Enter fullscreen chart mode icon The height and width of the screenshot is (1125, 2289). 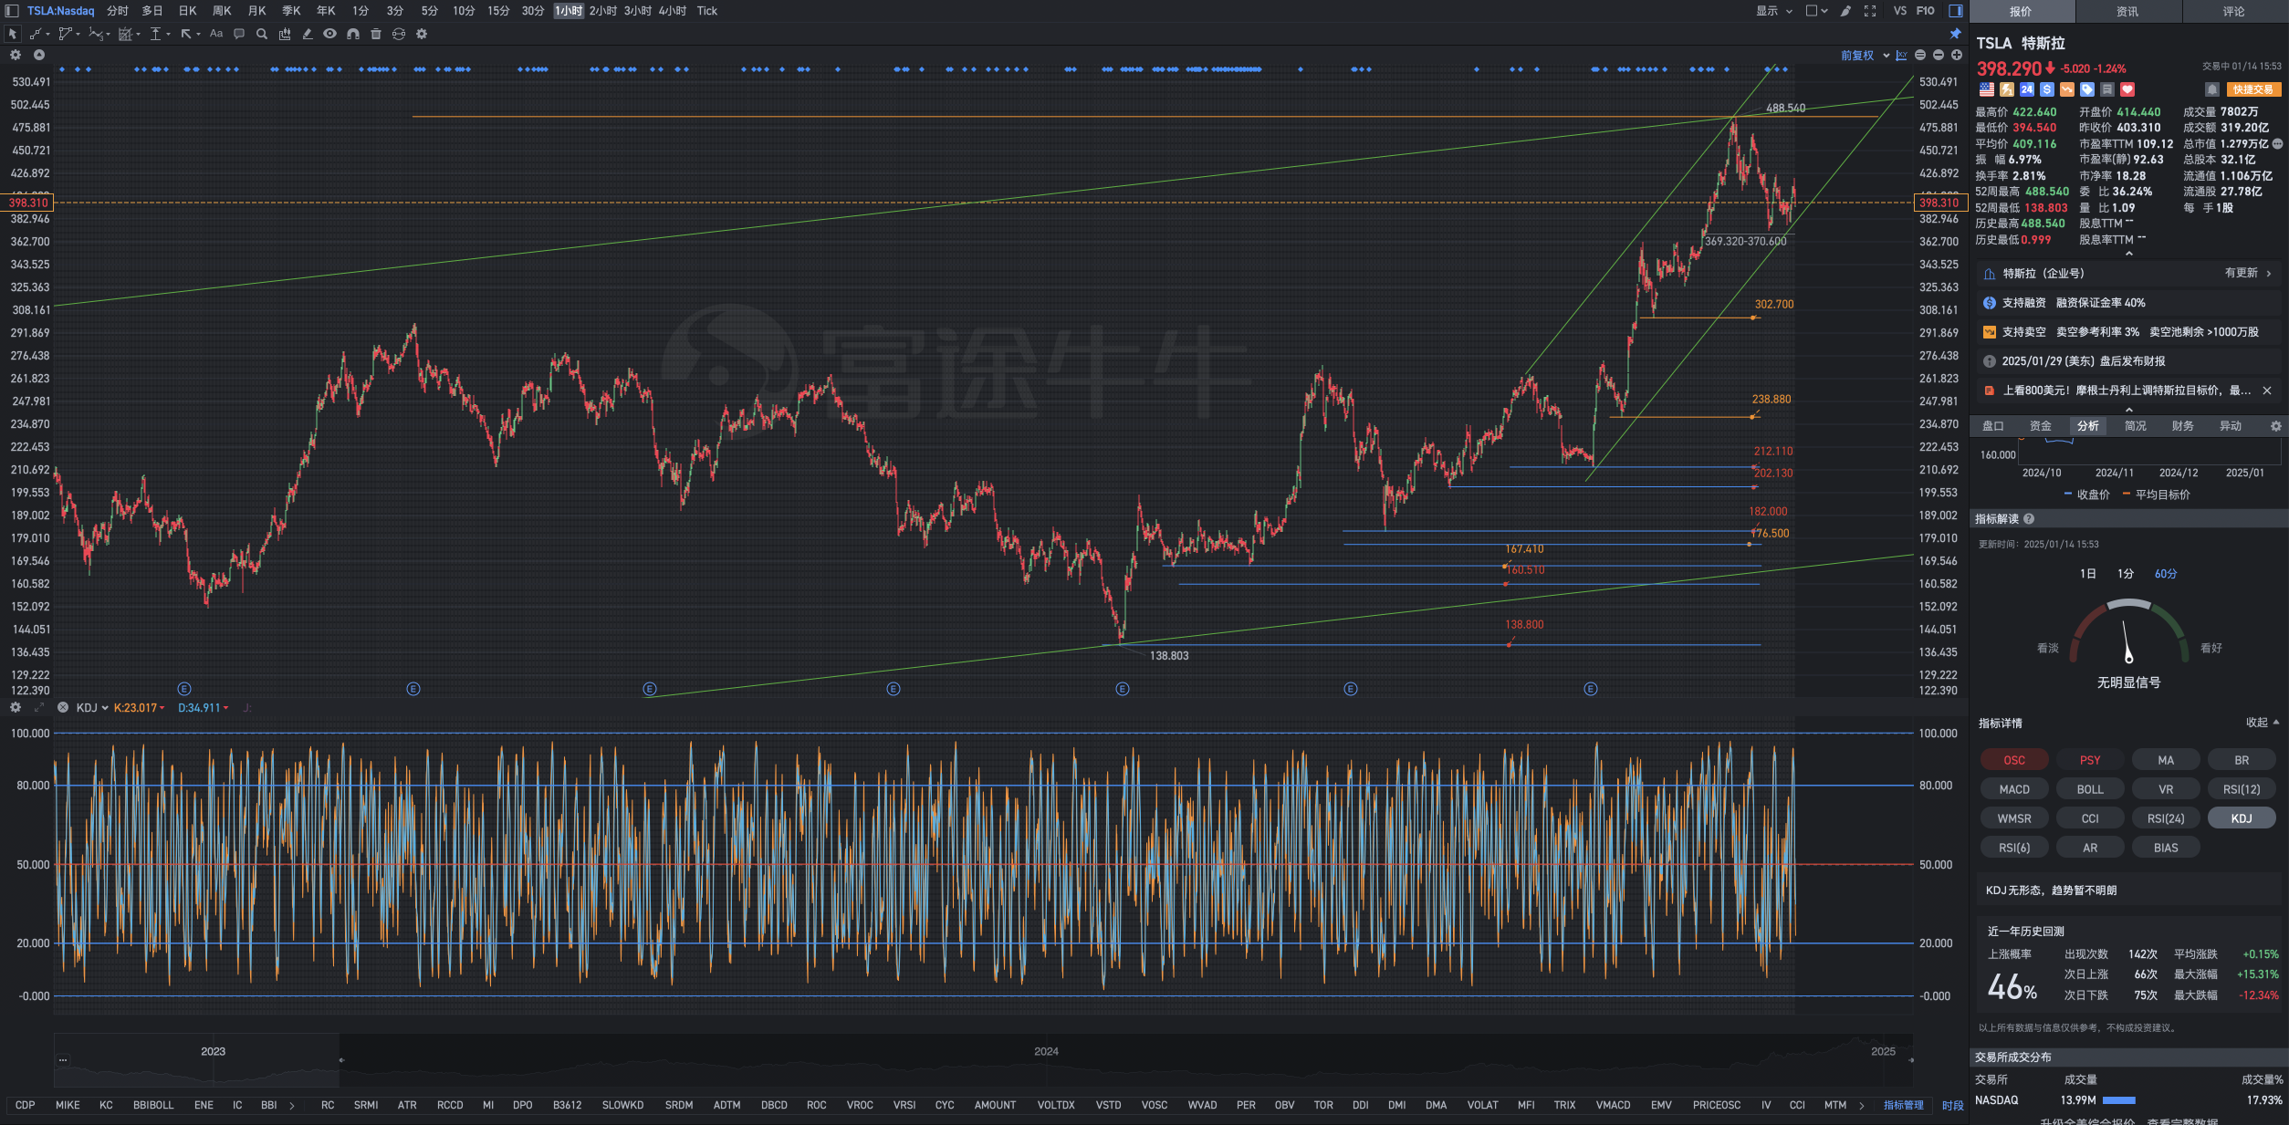coord(1870,11)
